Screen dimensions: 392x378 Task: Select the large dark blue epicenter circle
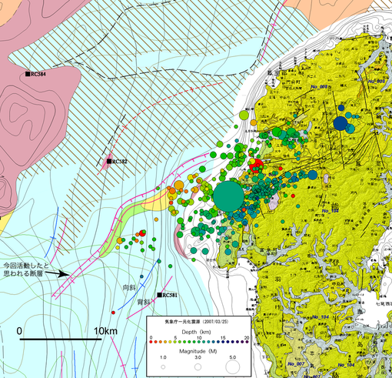point(341,123)
